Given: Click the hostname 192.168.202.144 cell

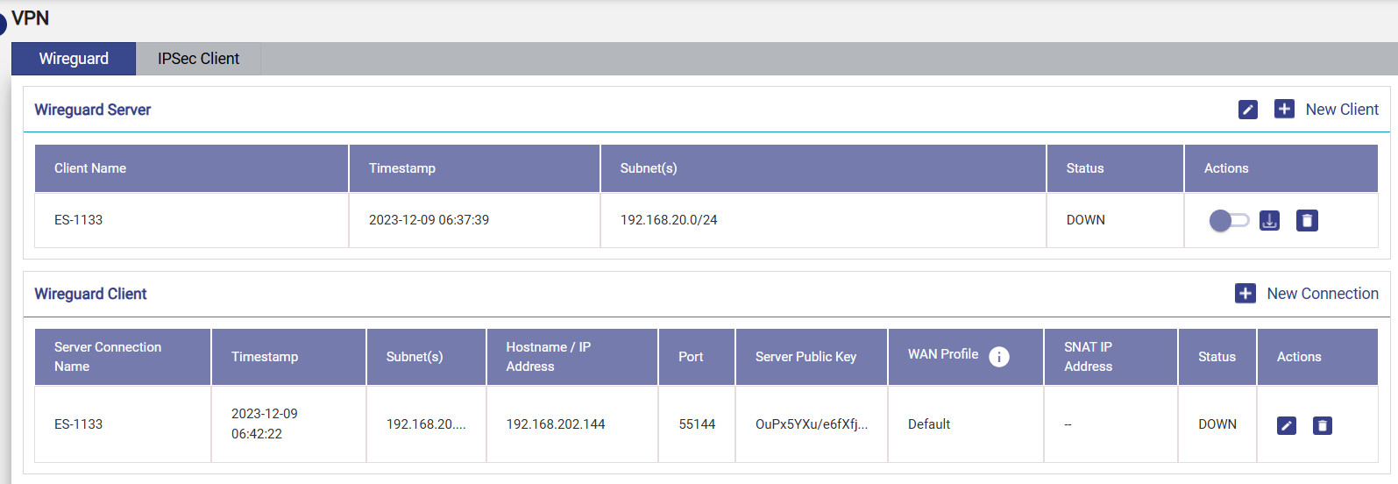Looking at the screenshot, I should (556, 424).
